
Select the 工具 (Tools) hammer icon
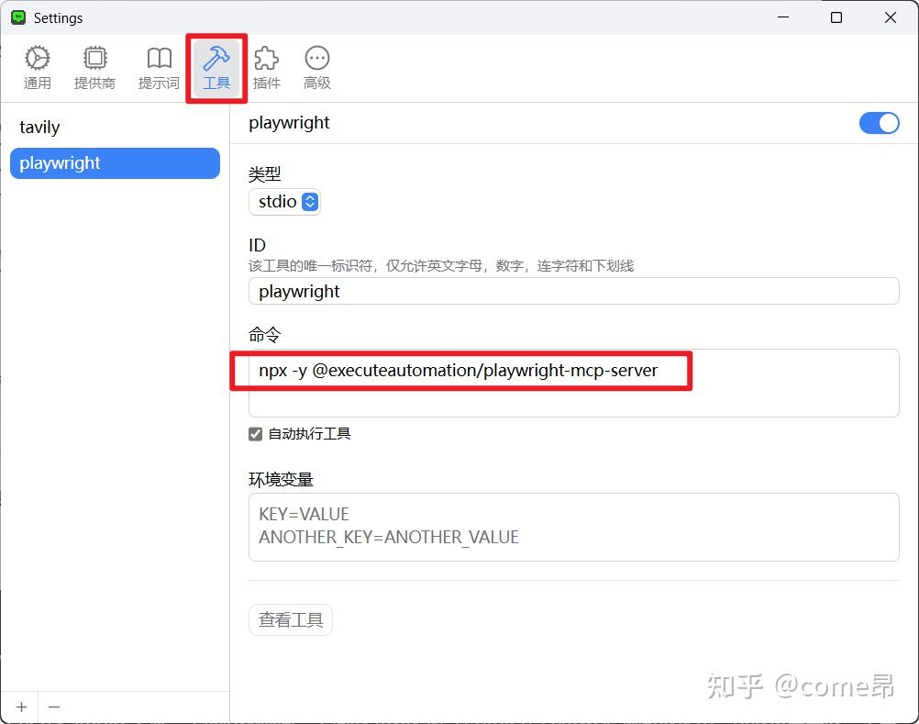[216, 64]
